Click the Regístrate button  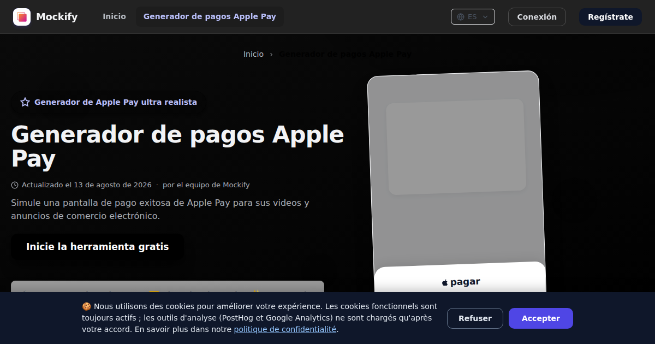[x=610, y=17]
